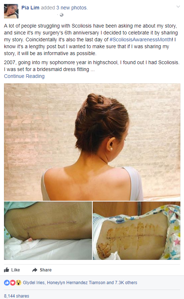
Task: Open the photo of side scar
Action: (48, 231)
